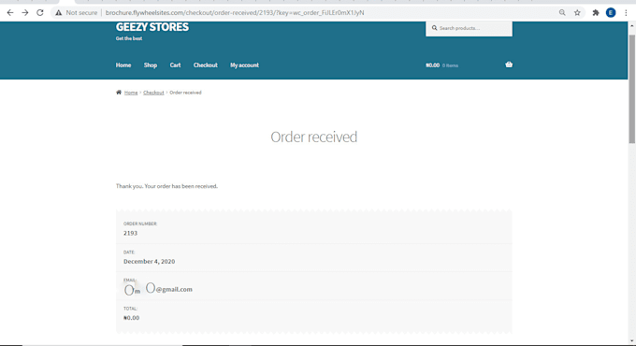Go forward with the browser forward arrow
The width and height of the screenshot is (636, 346).
click(x=25, y=12)
